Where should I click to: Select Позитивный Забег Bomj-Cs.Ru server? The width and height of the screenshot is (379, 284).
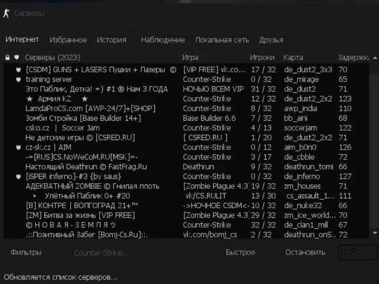pos(186,234)
